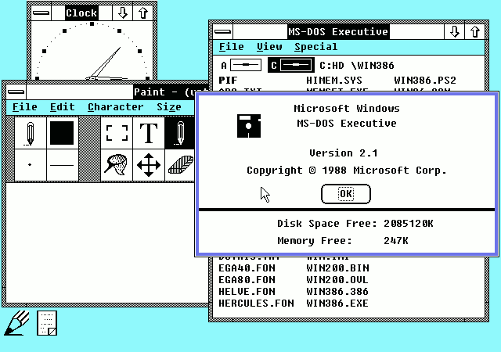Pick the selection net tool
Screen dimensions: 501x352
point(117,165)
